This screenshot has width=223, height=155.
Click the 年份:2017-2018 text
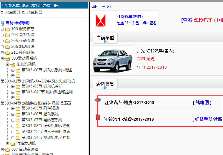(152, 67)
